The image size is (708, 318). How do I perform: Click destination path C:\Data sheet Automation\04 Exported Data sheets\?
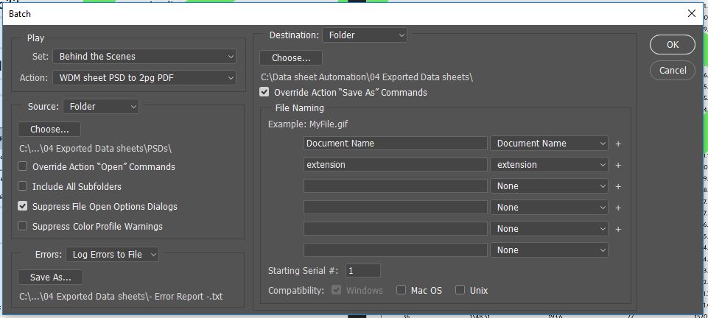pos(367,77)
